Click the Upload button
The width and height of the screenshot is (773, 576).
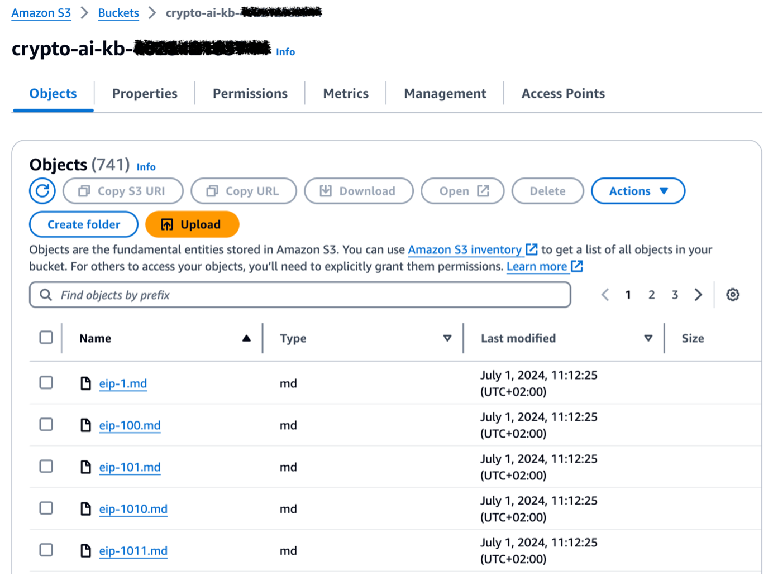click(192, 224)
